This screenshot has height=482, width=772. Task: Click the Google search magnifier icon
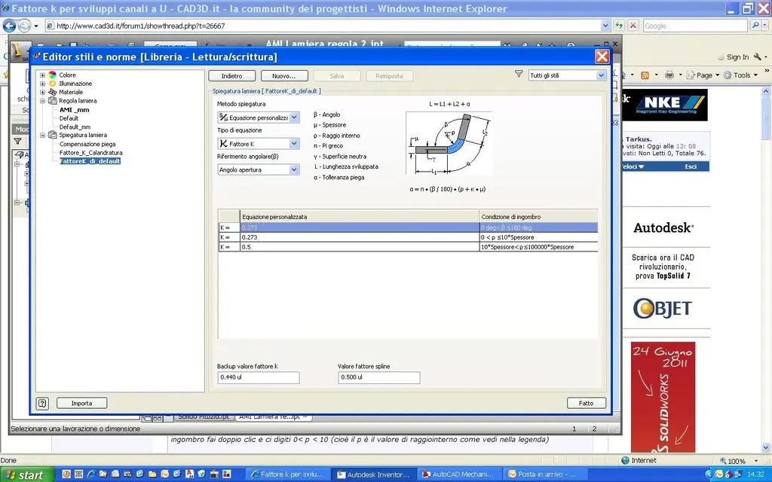click(x=755, y=26)
